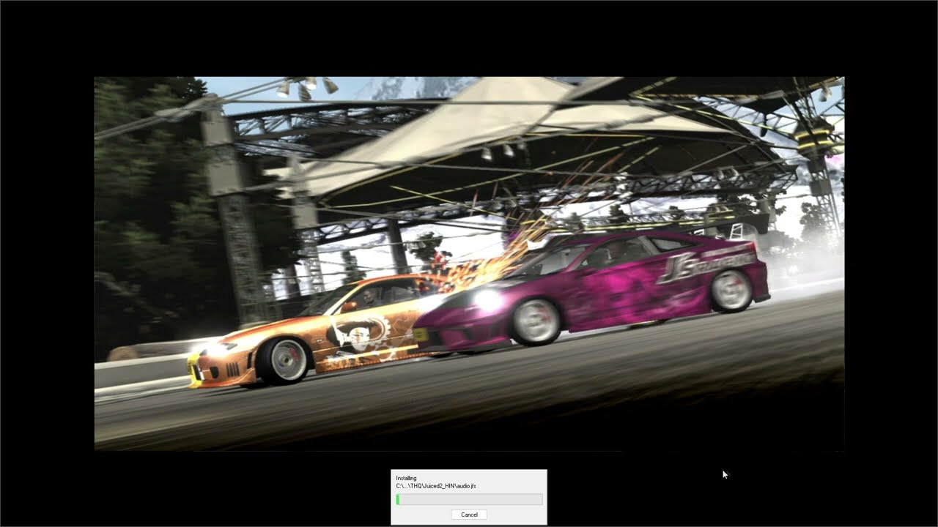The width and height of the screenshot is (938, 527).
Task: Click the Juiced 2 racing splash image
Action: pyautogui.click(x=469, y=263)
